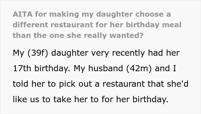Select the "(39f)" age text
The width and height of the screenshot is (201, 114).
(38, 53)
